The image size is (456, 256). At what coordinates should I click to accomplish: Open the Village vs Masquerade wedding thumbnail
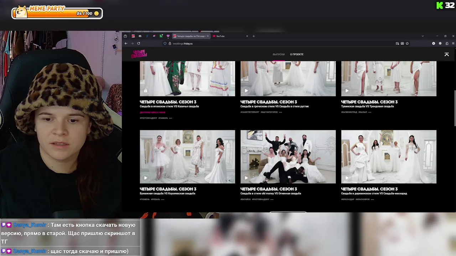click(389, 157)
